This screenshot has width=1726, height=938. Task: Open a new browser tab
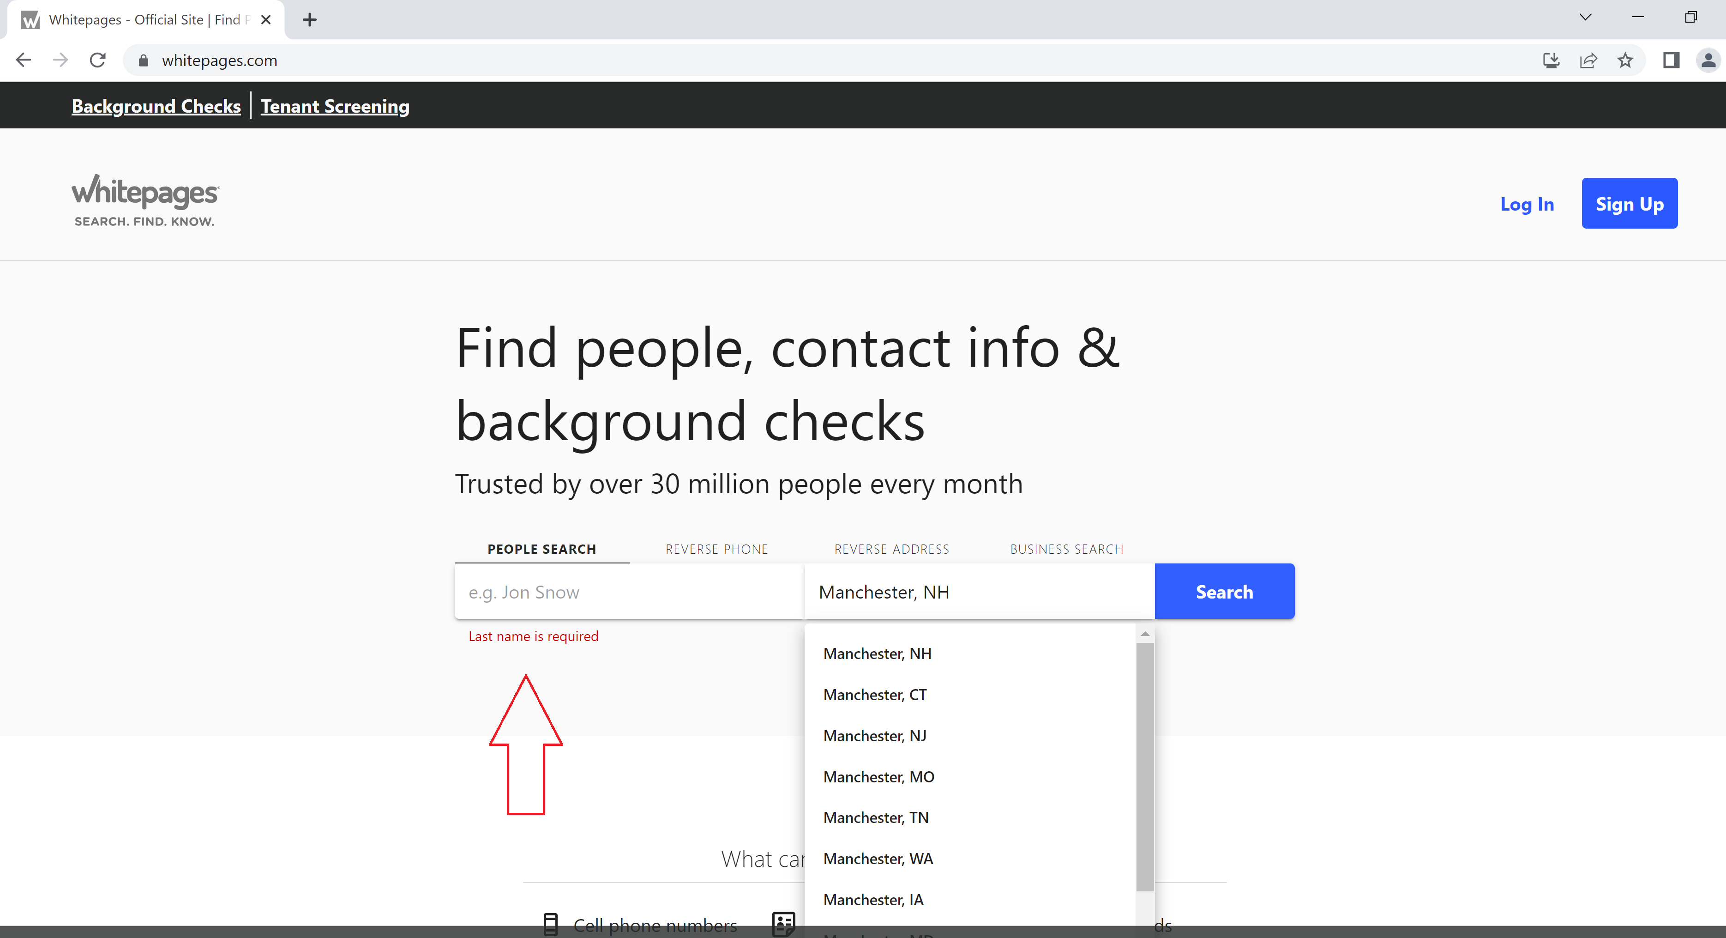coord(310,19)
